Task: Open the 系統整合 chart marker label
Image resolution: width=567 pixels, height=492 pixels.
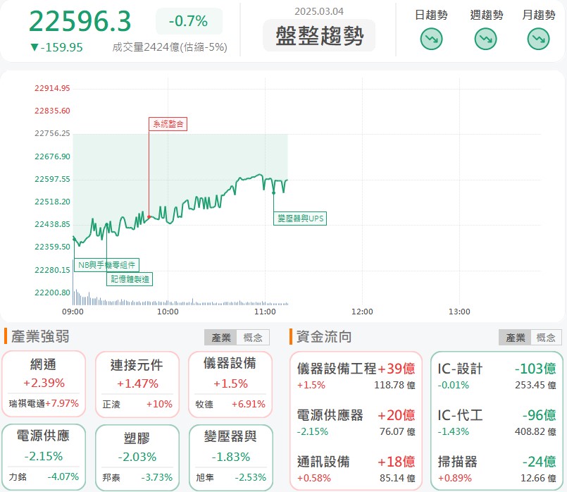Action: pyautogui.click(x=168, y=124)
